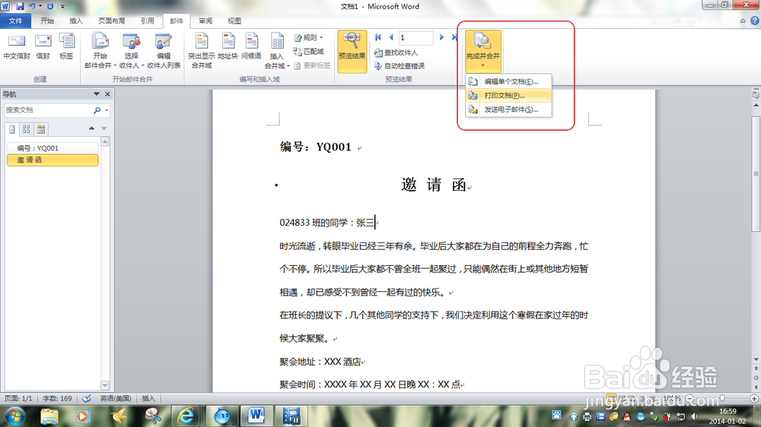Open the 插入合并域 insert merge field menu
Screen dimensions: 761x427
(277, 52)
